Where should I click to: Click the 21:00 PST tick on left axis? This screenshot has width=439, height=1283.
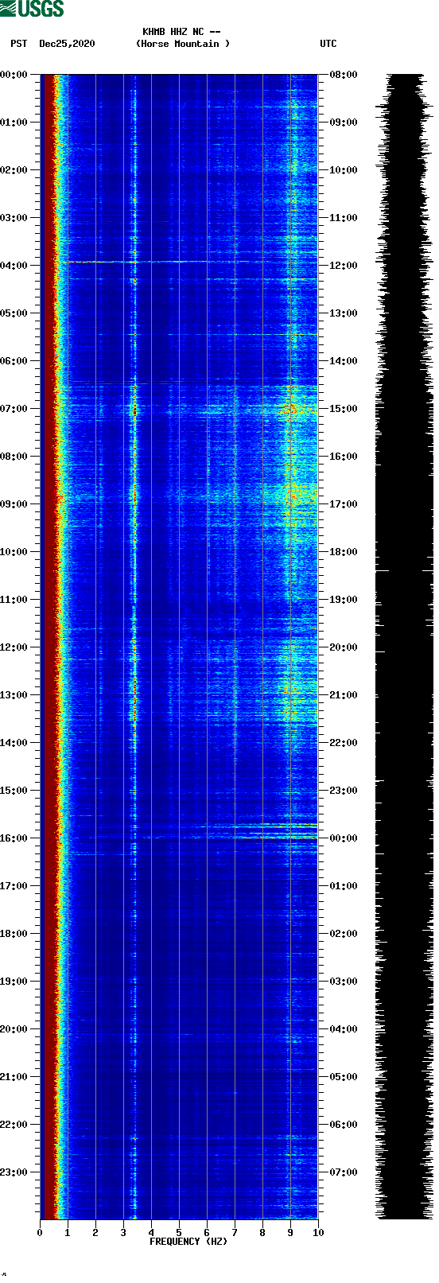[14, 1077]
